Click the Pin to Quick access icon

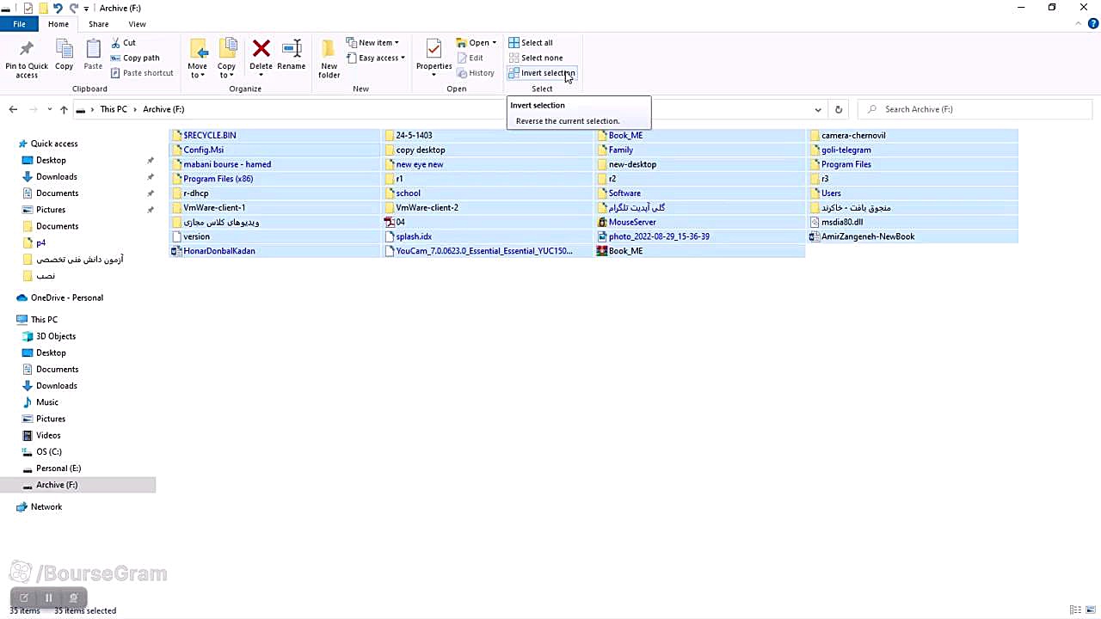26,50
